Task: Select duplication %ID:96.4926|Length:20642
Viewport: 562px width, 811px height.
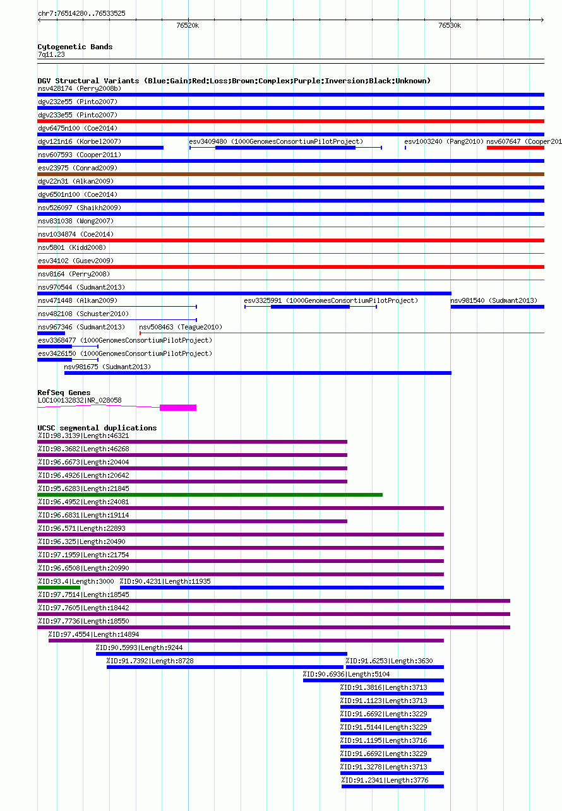Action: [83, 475]
